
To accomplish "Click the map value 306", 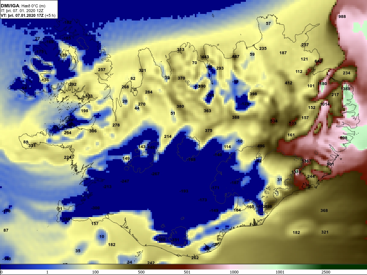I will tap(93, 131).
